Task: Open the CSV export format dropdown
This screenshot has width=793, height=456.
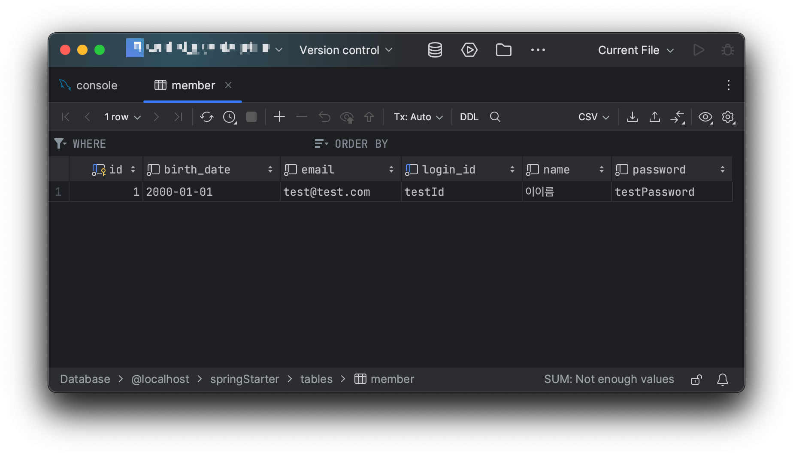Action: tap(594, 117)
